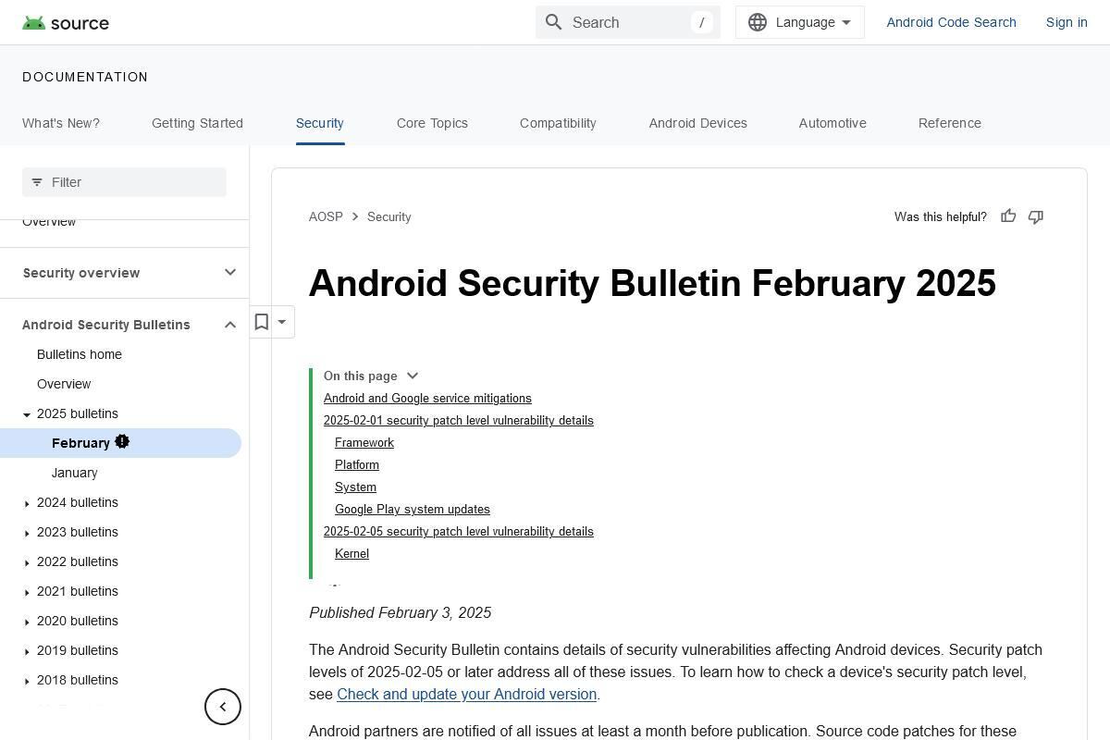Click the Published February 3, 2025 text
This screenshot has width=1110, height=740.
[400, 612]
